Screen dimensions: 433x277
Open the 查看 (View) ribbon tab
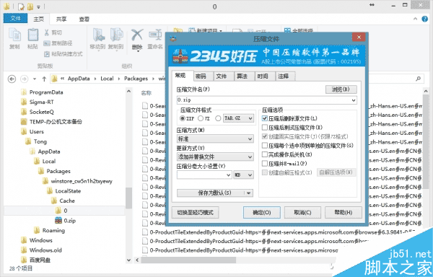(x=84, y=19)
